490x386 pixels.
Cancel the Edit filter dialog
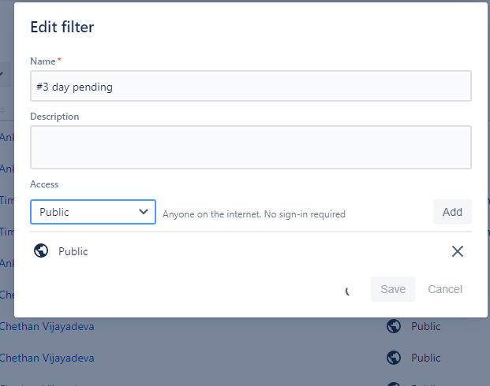(x=445, y=289)
